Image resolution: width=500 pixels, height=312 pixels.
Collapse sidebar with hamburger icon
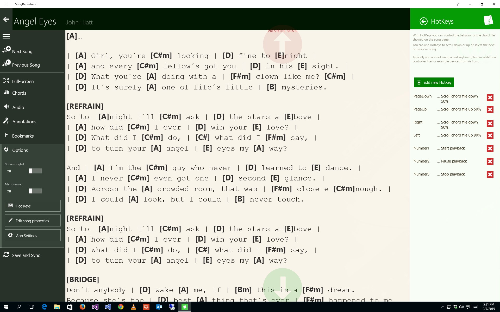tap(6, 36)
